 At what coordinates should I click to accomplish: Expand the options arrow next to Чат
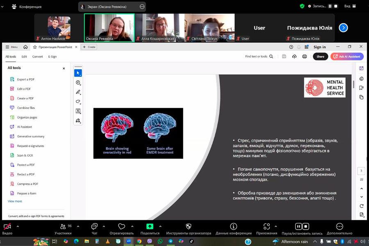point(104,226)
